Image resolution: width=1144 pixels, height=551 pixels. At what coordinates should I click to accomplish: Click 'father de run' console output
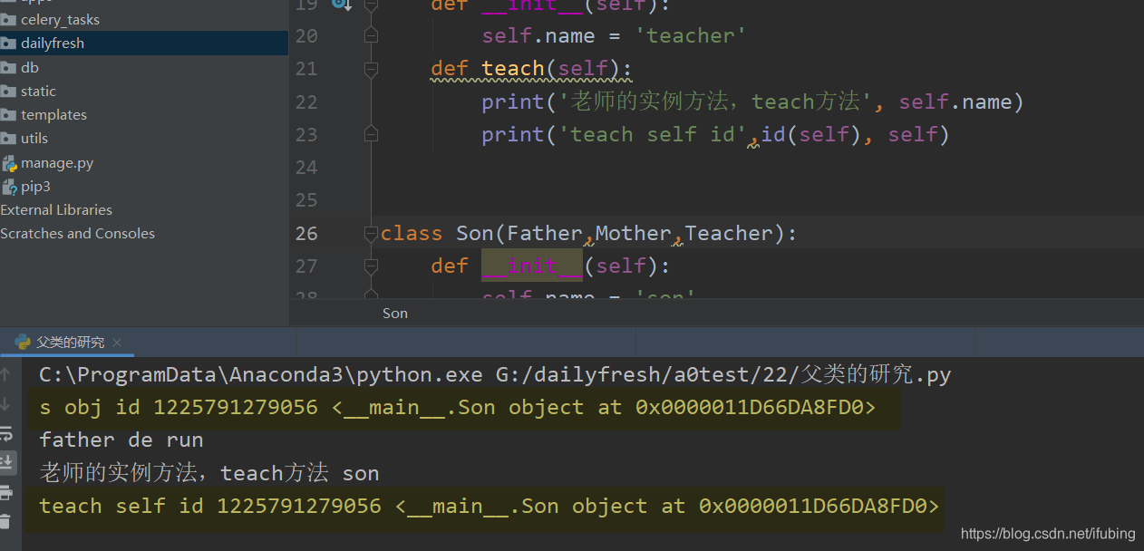(x=121, y=440)
